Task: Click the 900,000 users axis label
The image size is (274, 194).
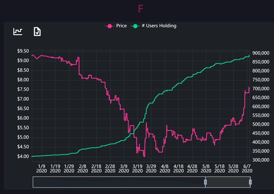Action: (261, 53)
